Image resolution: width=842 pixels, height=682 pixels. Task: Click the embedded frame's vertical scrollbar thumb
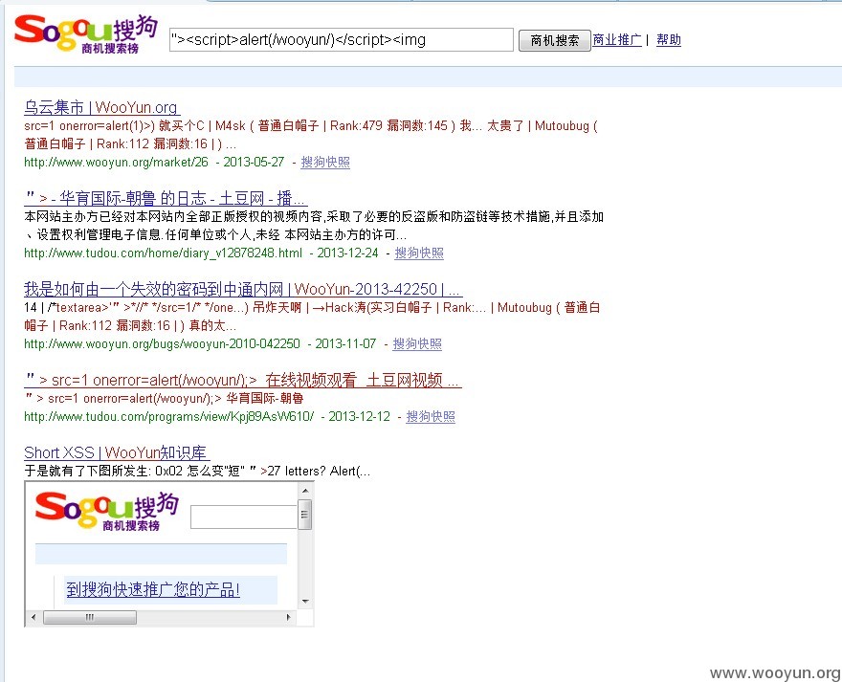[305, 515]
